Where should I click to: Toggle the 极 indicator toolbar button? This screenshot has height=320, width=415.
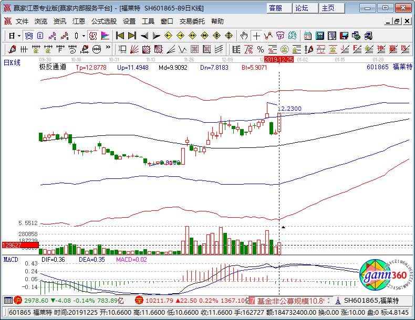coord(93,36)
